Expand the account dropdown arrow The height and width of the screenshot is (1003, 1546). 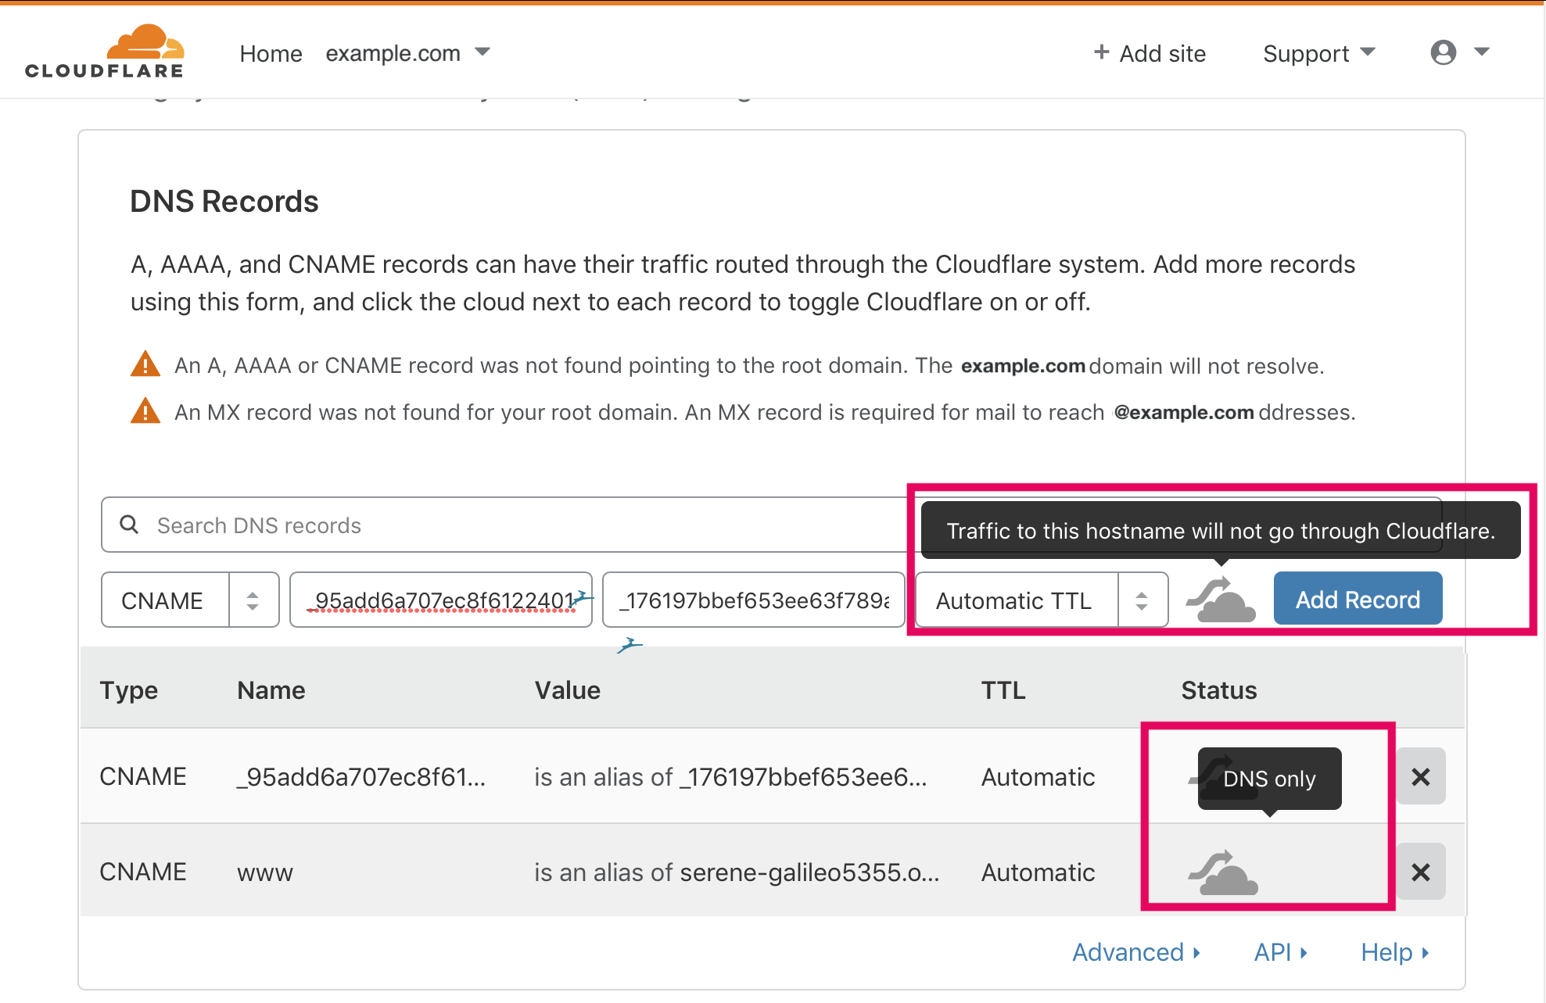point(1481,52)
